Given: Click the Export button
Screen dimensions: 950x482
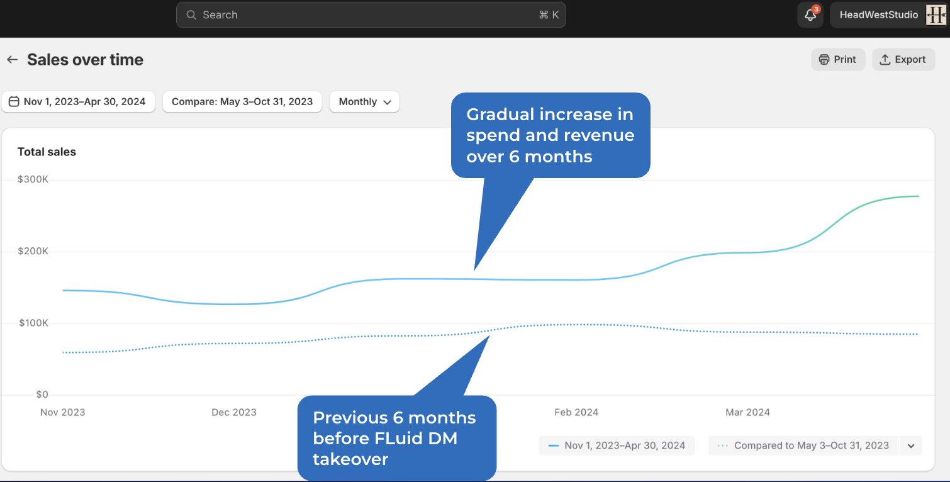Looking at the screenshot, I should pyautogui.click(x=903, y=60).
